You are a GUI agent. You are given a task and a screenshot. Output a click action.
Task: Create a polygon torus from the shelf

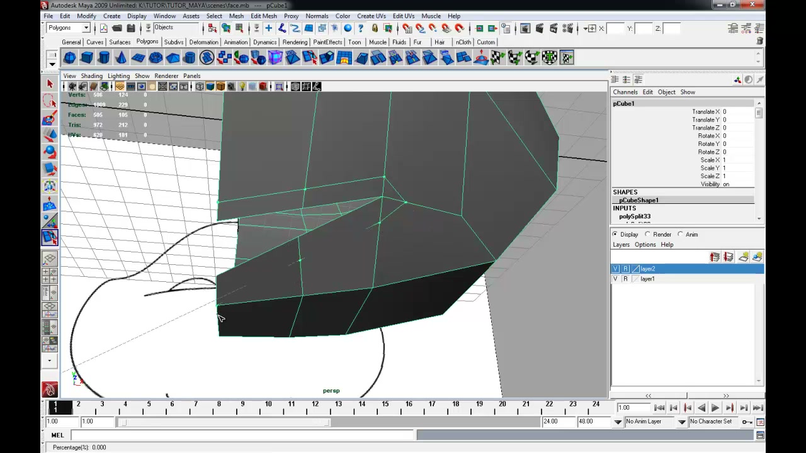(x=156, y=58)
